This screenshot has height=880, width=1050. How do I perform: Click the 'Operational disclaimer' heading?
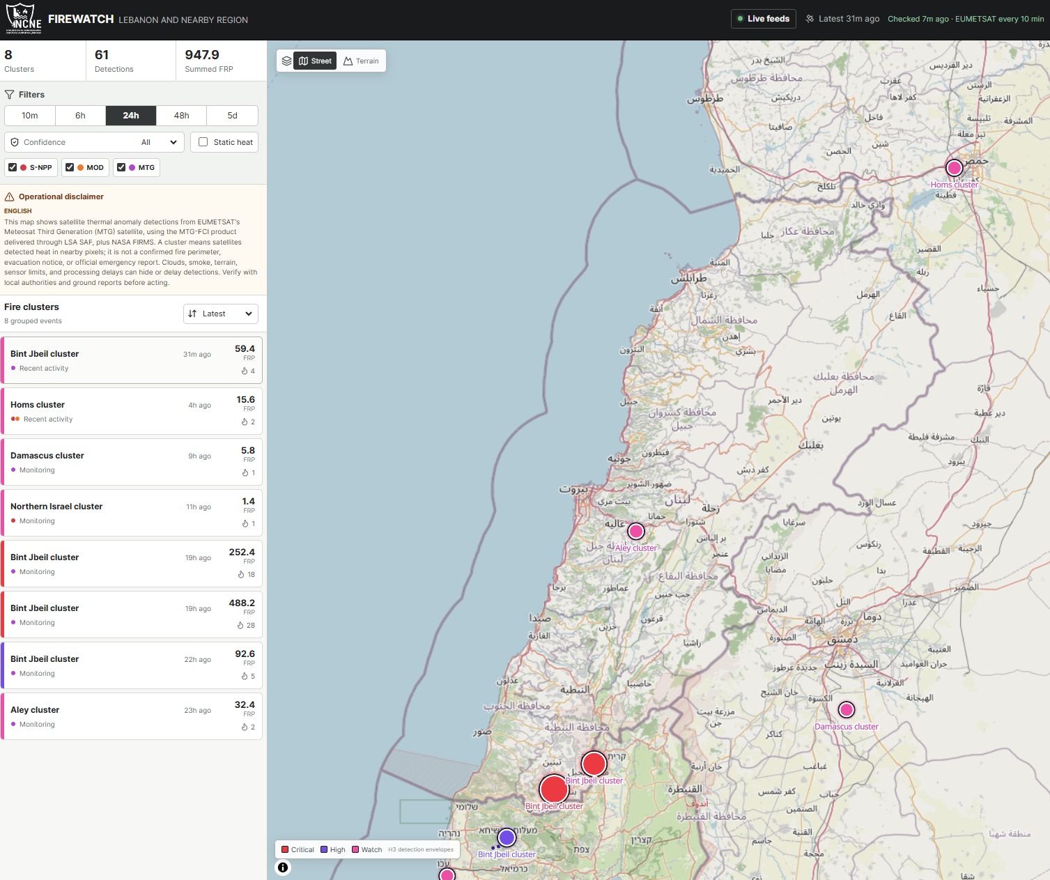click(61, 197)
